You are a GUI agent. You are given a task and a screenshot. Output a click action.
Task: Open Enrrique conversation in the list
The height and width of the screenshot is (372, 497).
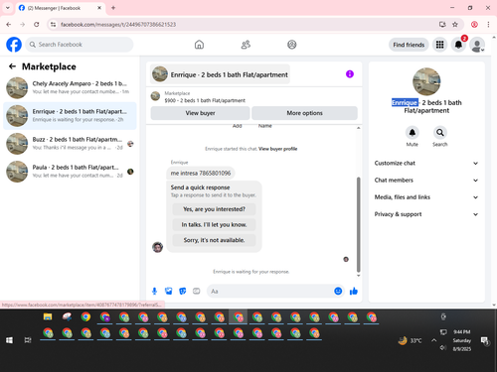70,116
